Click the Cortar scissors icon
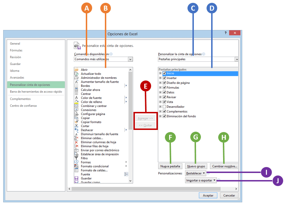286x203 pixels. point(76,126)
